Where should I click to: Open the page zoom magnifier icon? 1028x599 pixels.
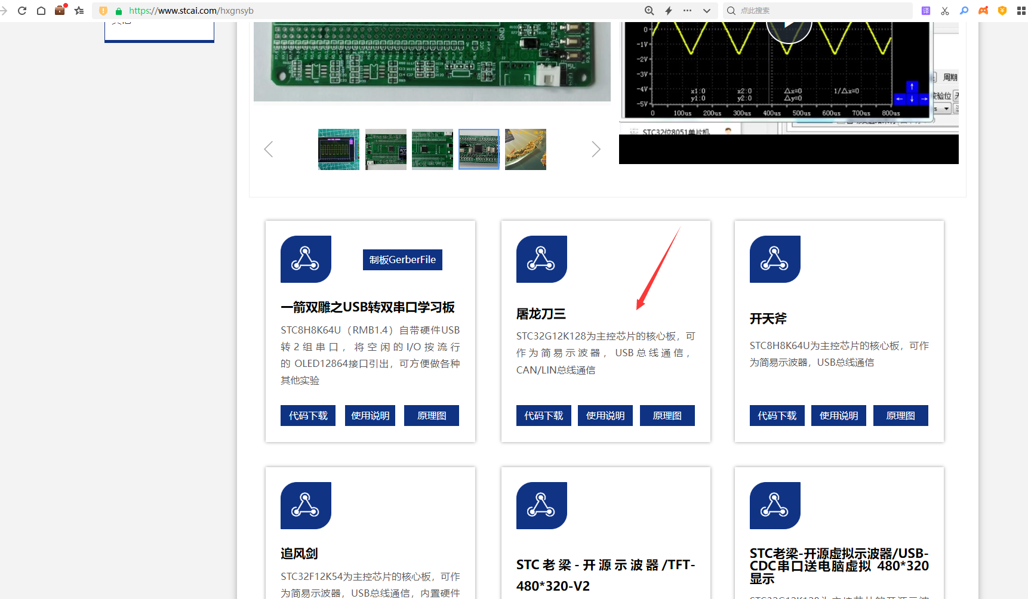click(x=650, y=11)
